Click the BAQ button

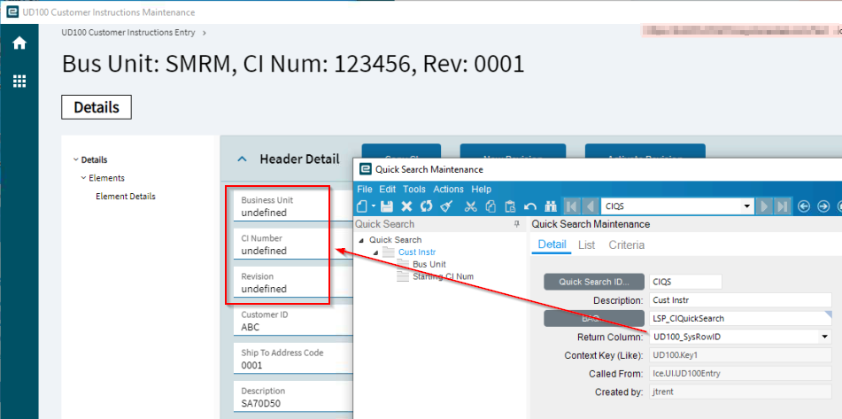(593, 319)
